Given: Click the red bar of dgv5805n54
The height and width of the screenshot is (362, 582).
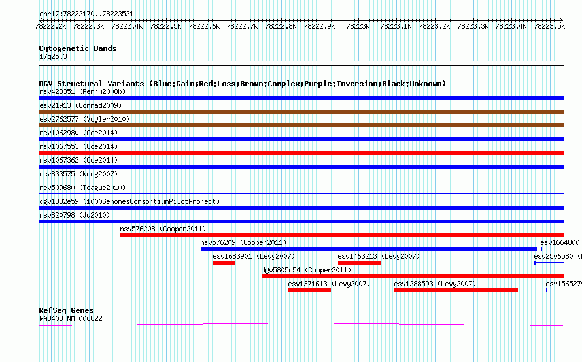Looking at the screenshot, I should click(413, 276).
